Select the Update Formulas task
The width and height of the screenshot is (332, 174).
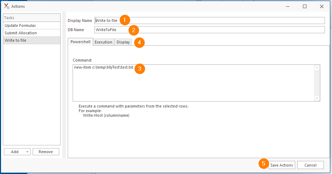(x=32, y=25)
